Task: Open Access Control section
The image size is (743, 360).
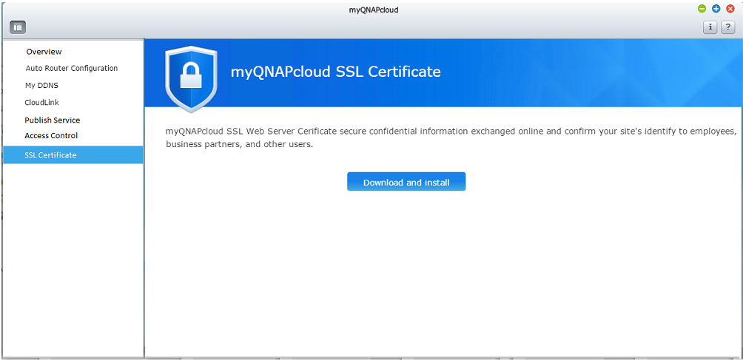Action: pyautogui.click(x=51, y=135)
